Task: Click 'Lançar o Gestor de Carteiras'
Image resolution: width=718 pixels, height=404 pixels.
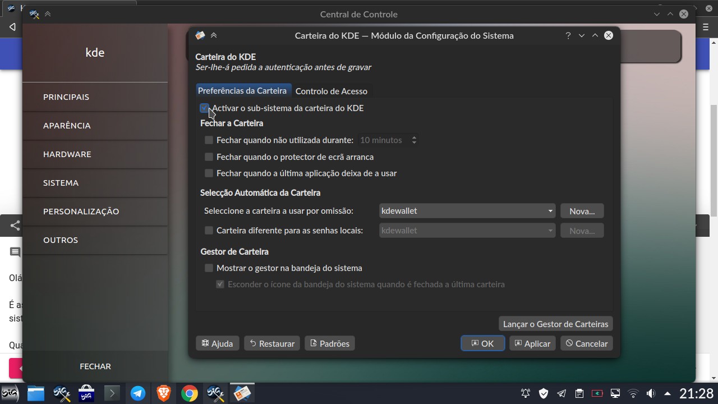Action: click(x=555, y=324)
